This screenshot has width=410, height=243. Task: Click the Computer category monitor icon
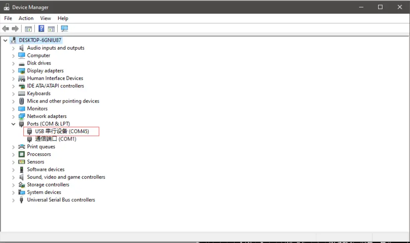21,55
